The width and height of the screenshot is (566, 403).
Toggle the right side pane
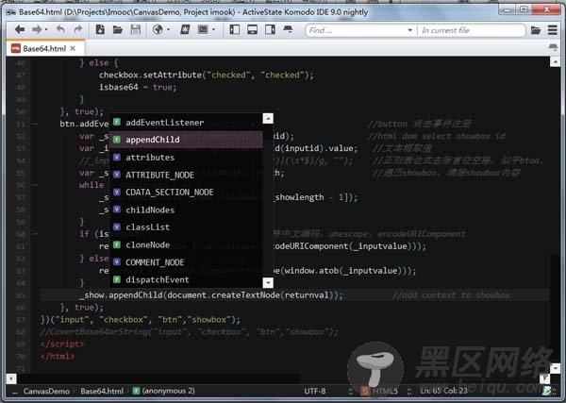(270, 29)
